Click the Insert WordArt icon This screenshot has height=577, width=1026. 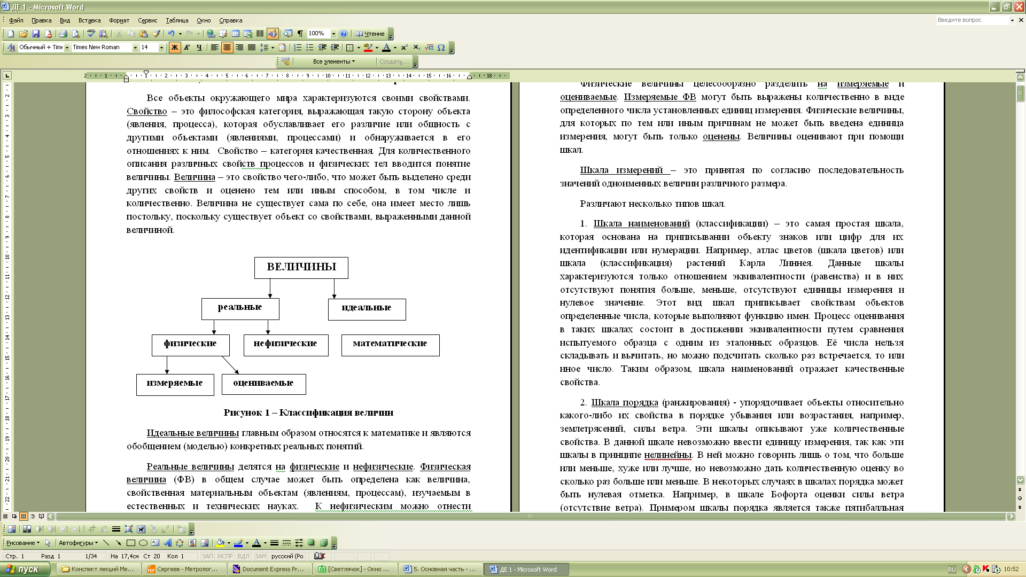coord(167,543)
